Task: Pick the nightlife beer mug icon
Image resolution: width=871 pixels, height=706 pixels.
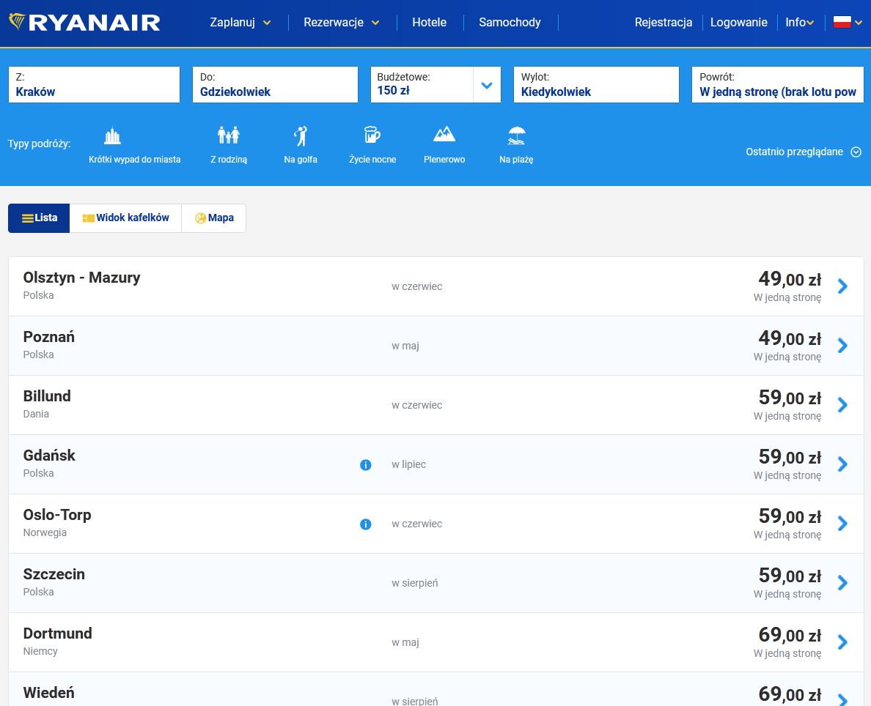Action: (372, 136)
